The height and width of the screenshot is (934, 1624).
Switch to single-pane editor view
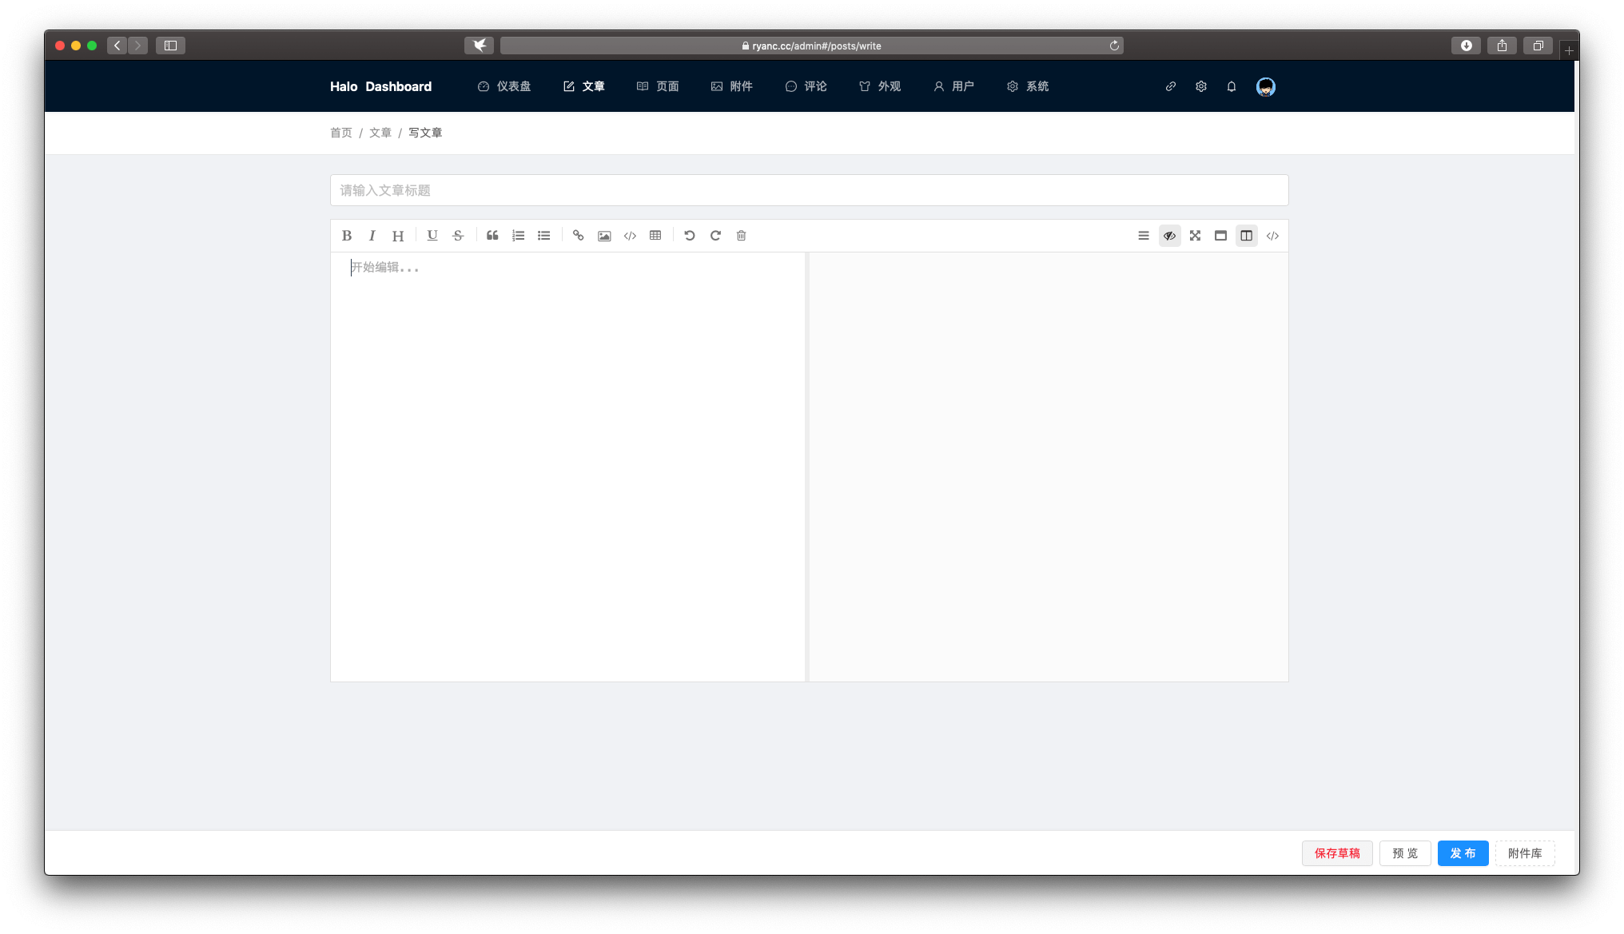[x=1220, y=236]
